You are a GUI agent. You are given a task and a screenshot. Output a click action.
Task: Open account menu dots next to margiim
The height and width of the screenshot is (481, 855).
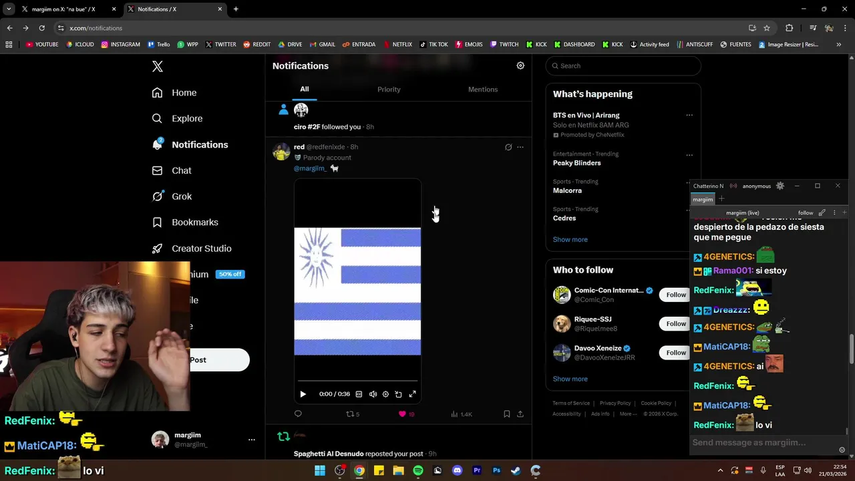251,440
